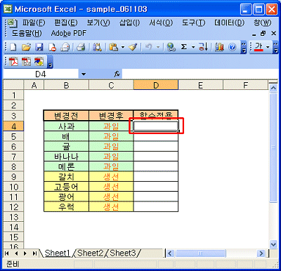Screen dimensions: 281x271
Task: Open the Name Box dropdown arrow
Action: click(84, 74)
